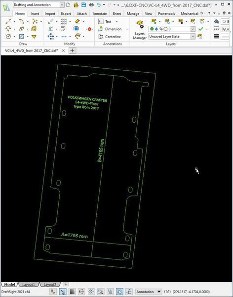Screen dimensions: 233x297
Task: Toggle Snap mode in status bar
Action: pyautogui.click(x=63, y=292)
